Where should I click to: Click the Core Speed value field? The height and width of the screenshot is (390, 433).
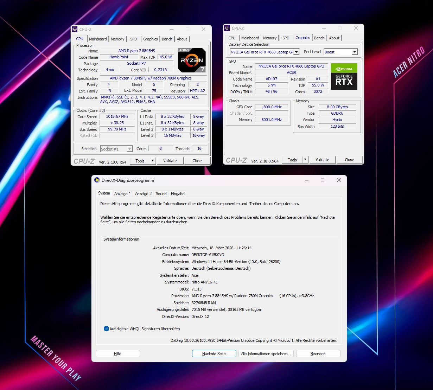[x=117, y=117]
